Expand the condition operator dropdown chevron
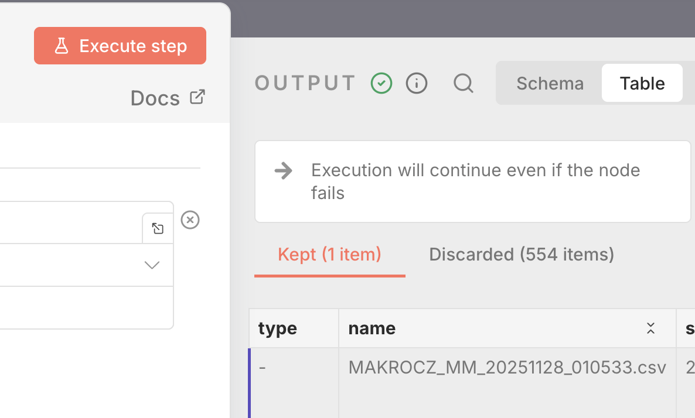 [x=152, y=265]
